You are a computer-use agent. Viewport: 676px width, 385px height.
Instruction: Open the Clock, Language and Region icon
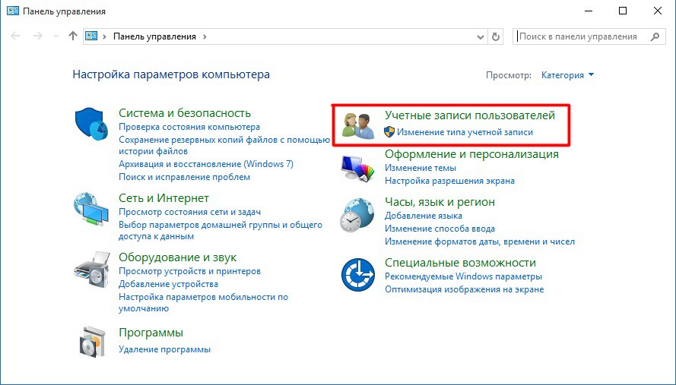click(357, 215)
